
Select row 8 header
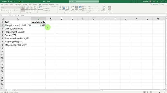tap(2, 45)
